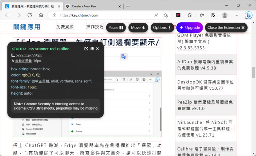Open Calibre 電子書開啟 sidebar link
Image resolution: width=256 pixels, height=156 pixels.
205,151
